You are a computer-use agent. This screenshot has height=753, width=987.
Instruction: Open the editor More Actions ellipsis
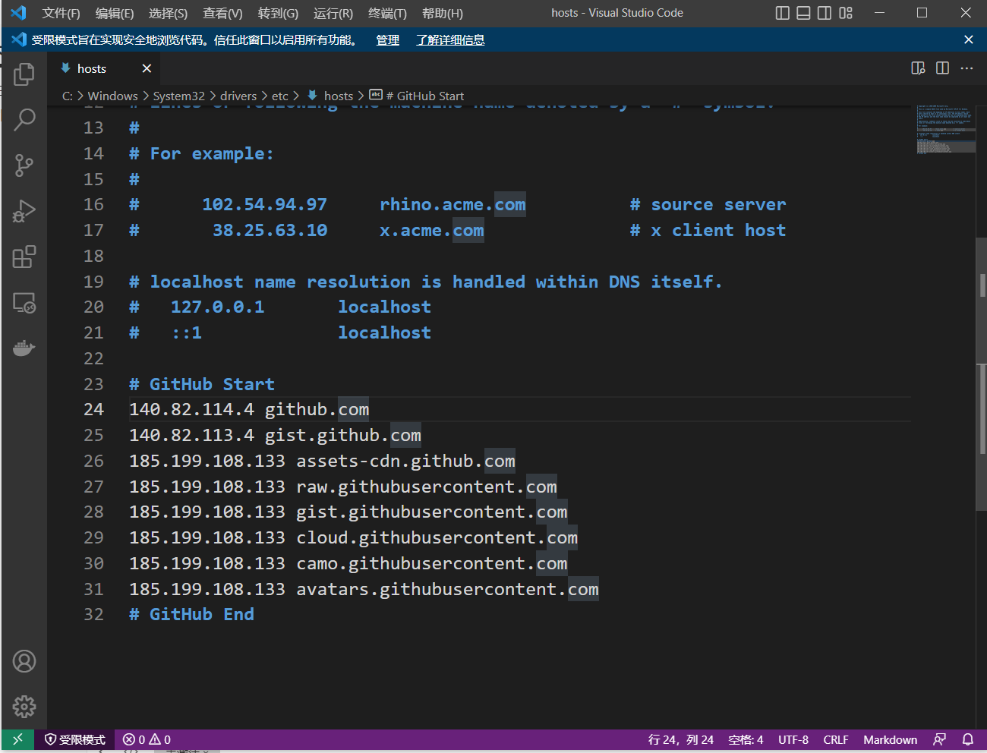click(967, 68)
